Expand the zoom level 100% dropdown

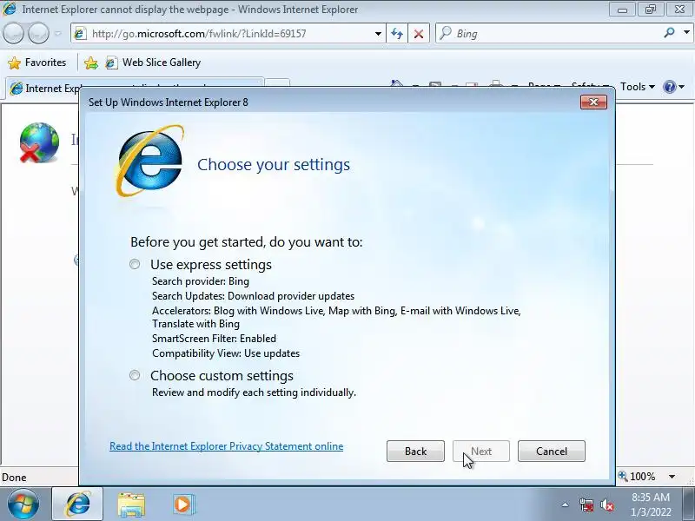tap(672, 477)
